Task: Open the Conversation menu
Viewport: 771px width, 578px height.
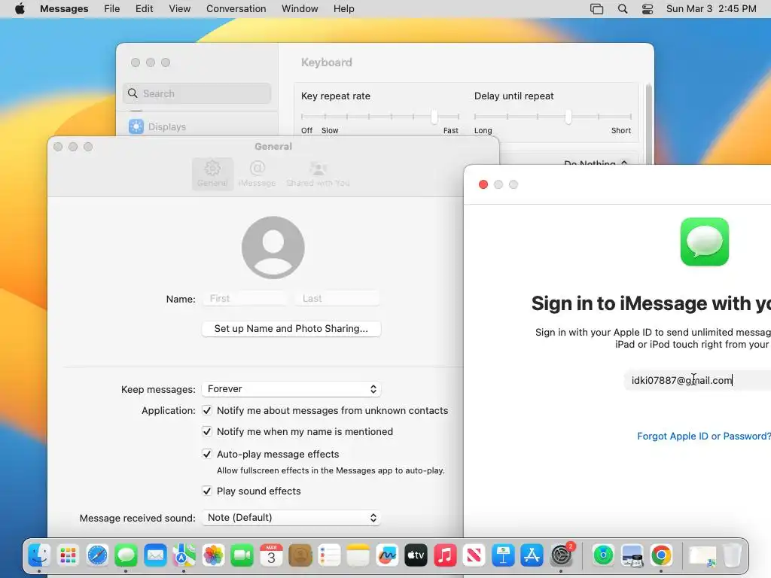Action: (x=236, y=9)
